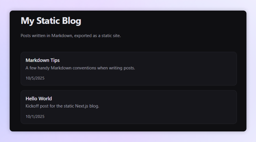Click the word World in second post title
Viewport: 256px width, 142px height.
45,99
